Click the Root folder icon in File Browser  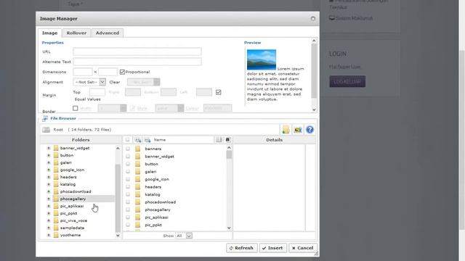(x=46, y=130)
